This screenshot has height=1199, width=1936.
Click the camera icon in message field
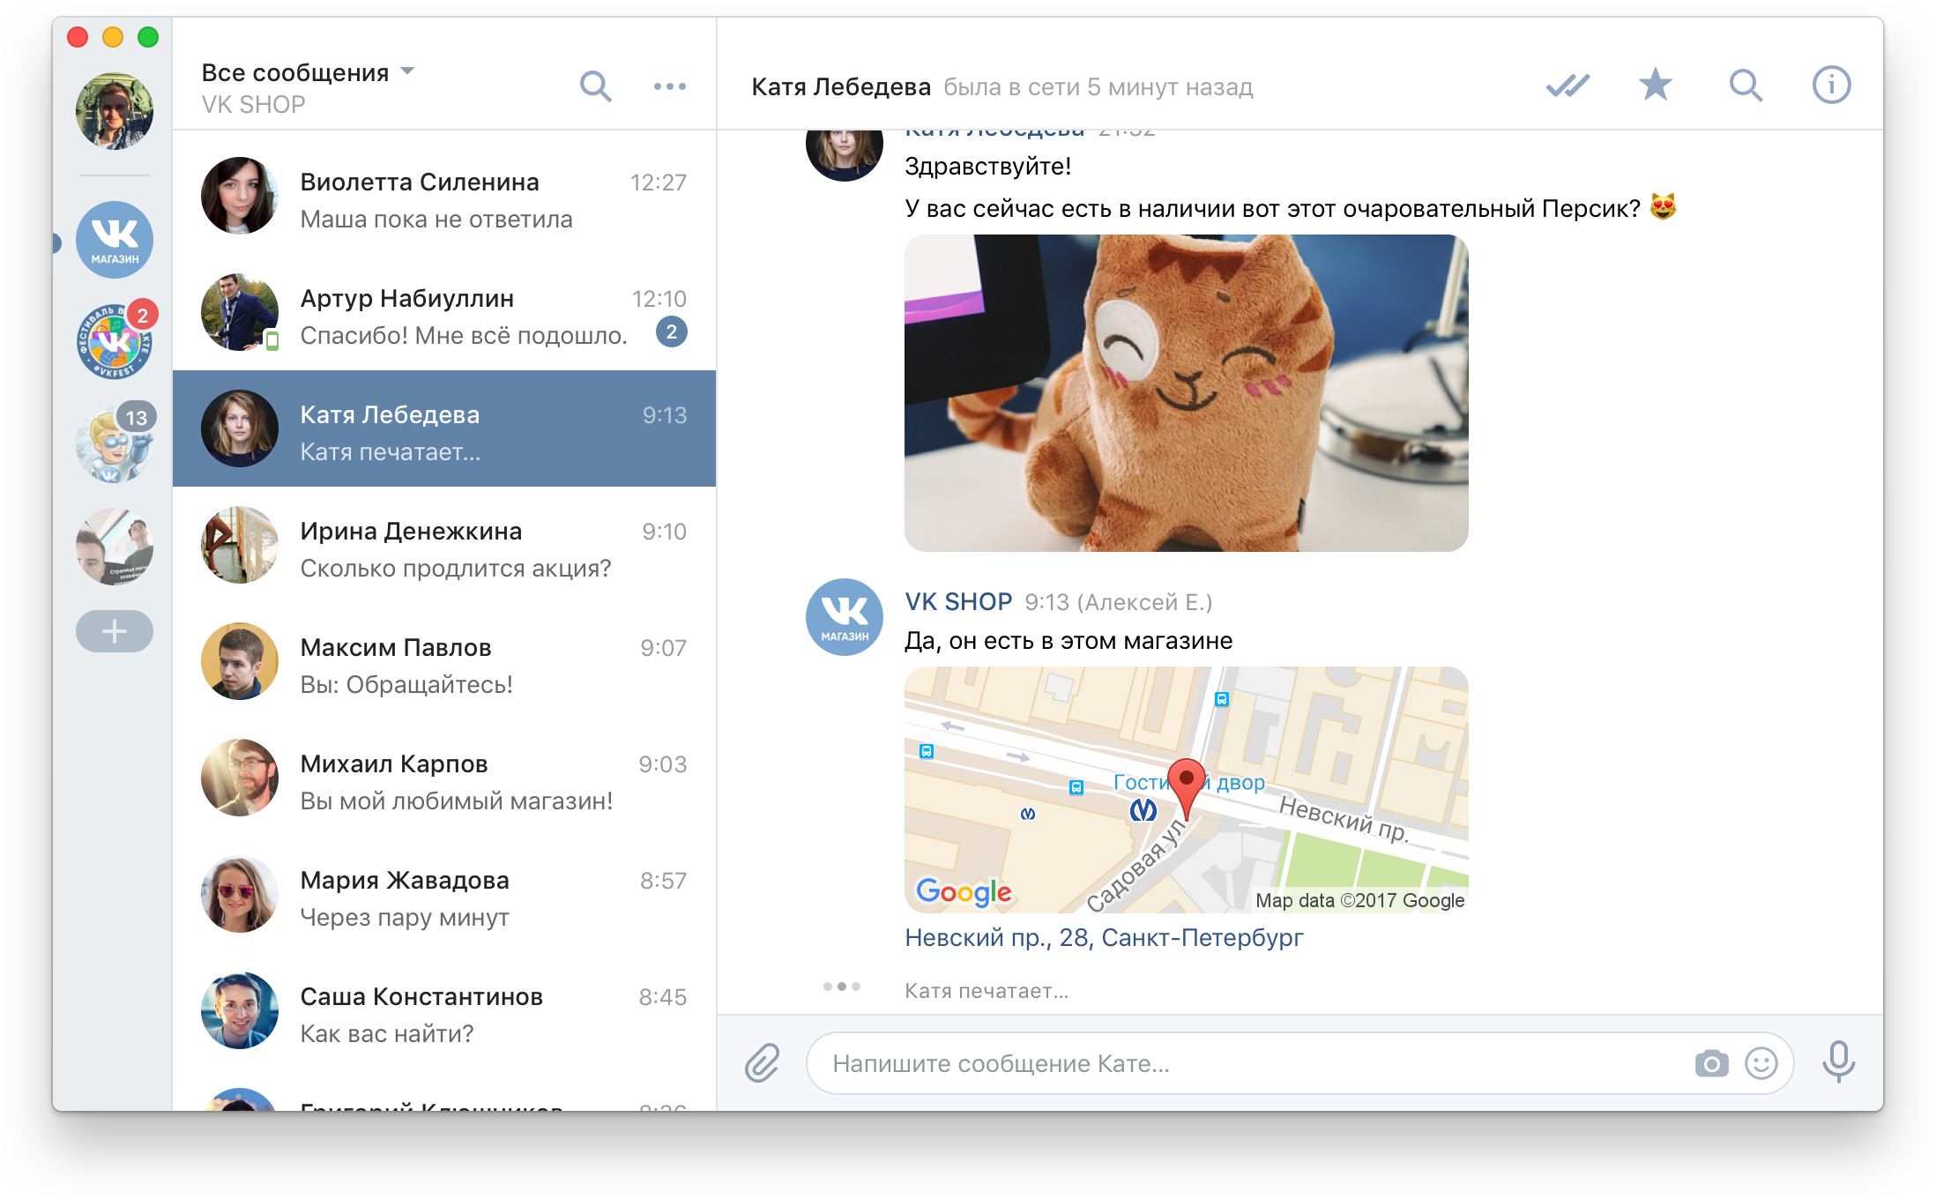1711,1063
